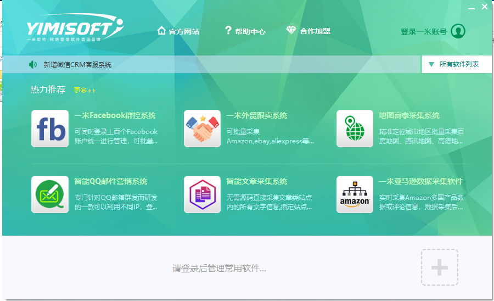This screenshot has height=301, width=494.
Task: Click the 请登录后管理常用软件 message
Action: (x=219, y=268)
